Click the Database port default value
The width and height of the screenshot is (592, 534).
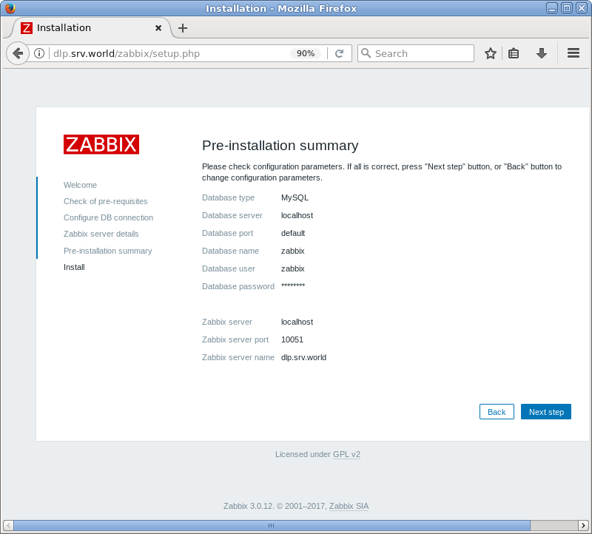click(x=293, y=233)
